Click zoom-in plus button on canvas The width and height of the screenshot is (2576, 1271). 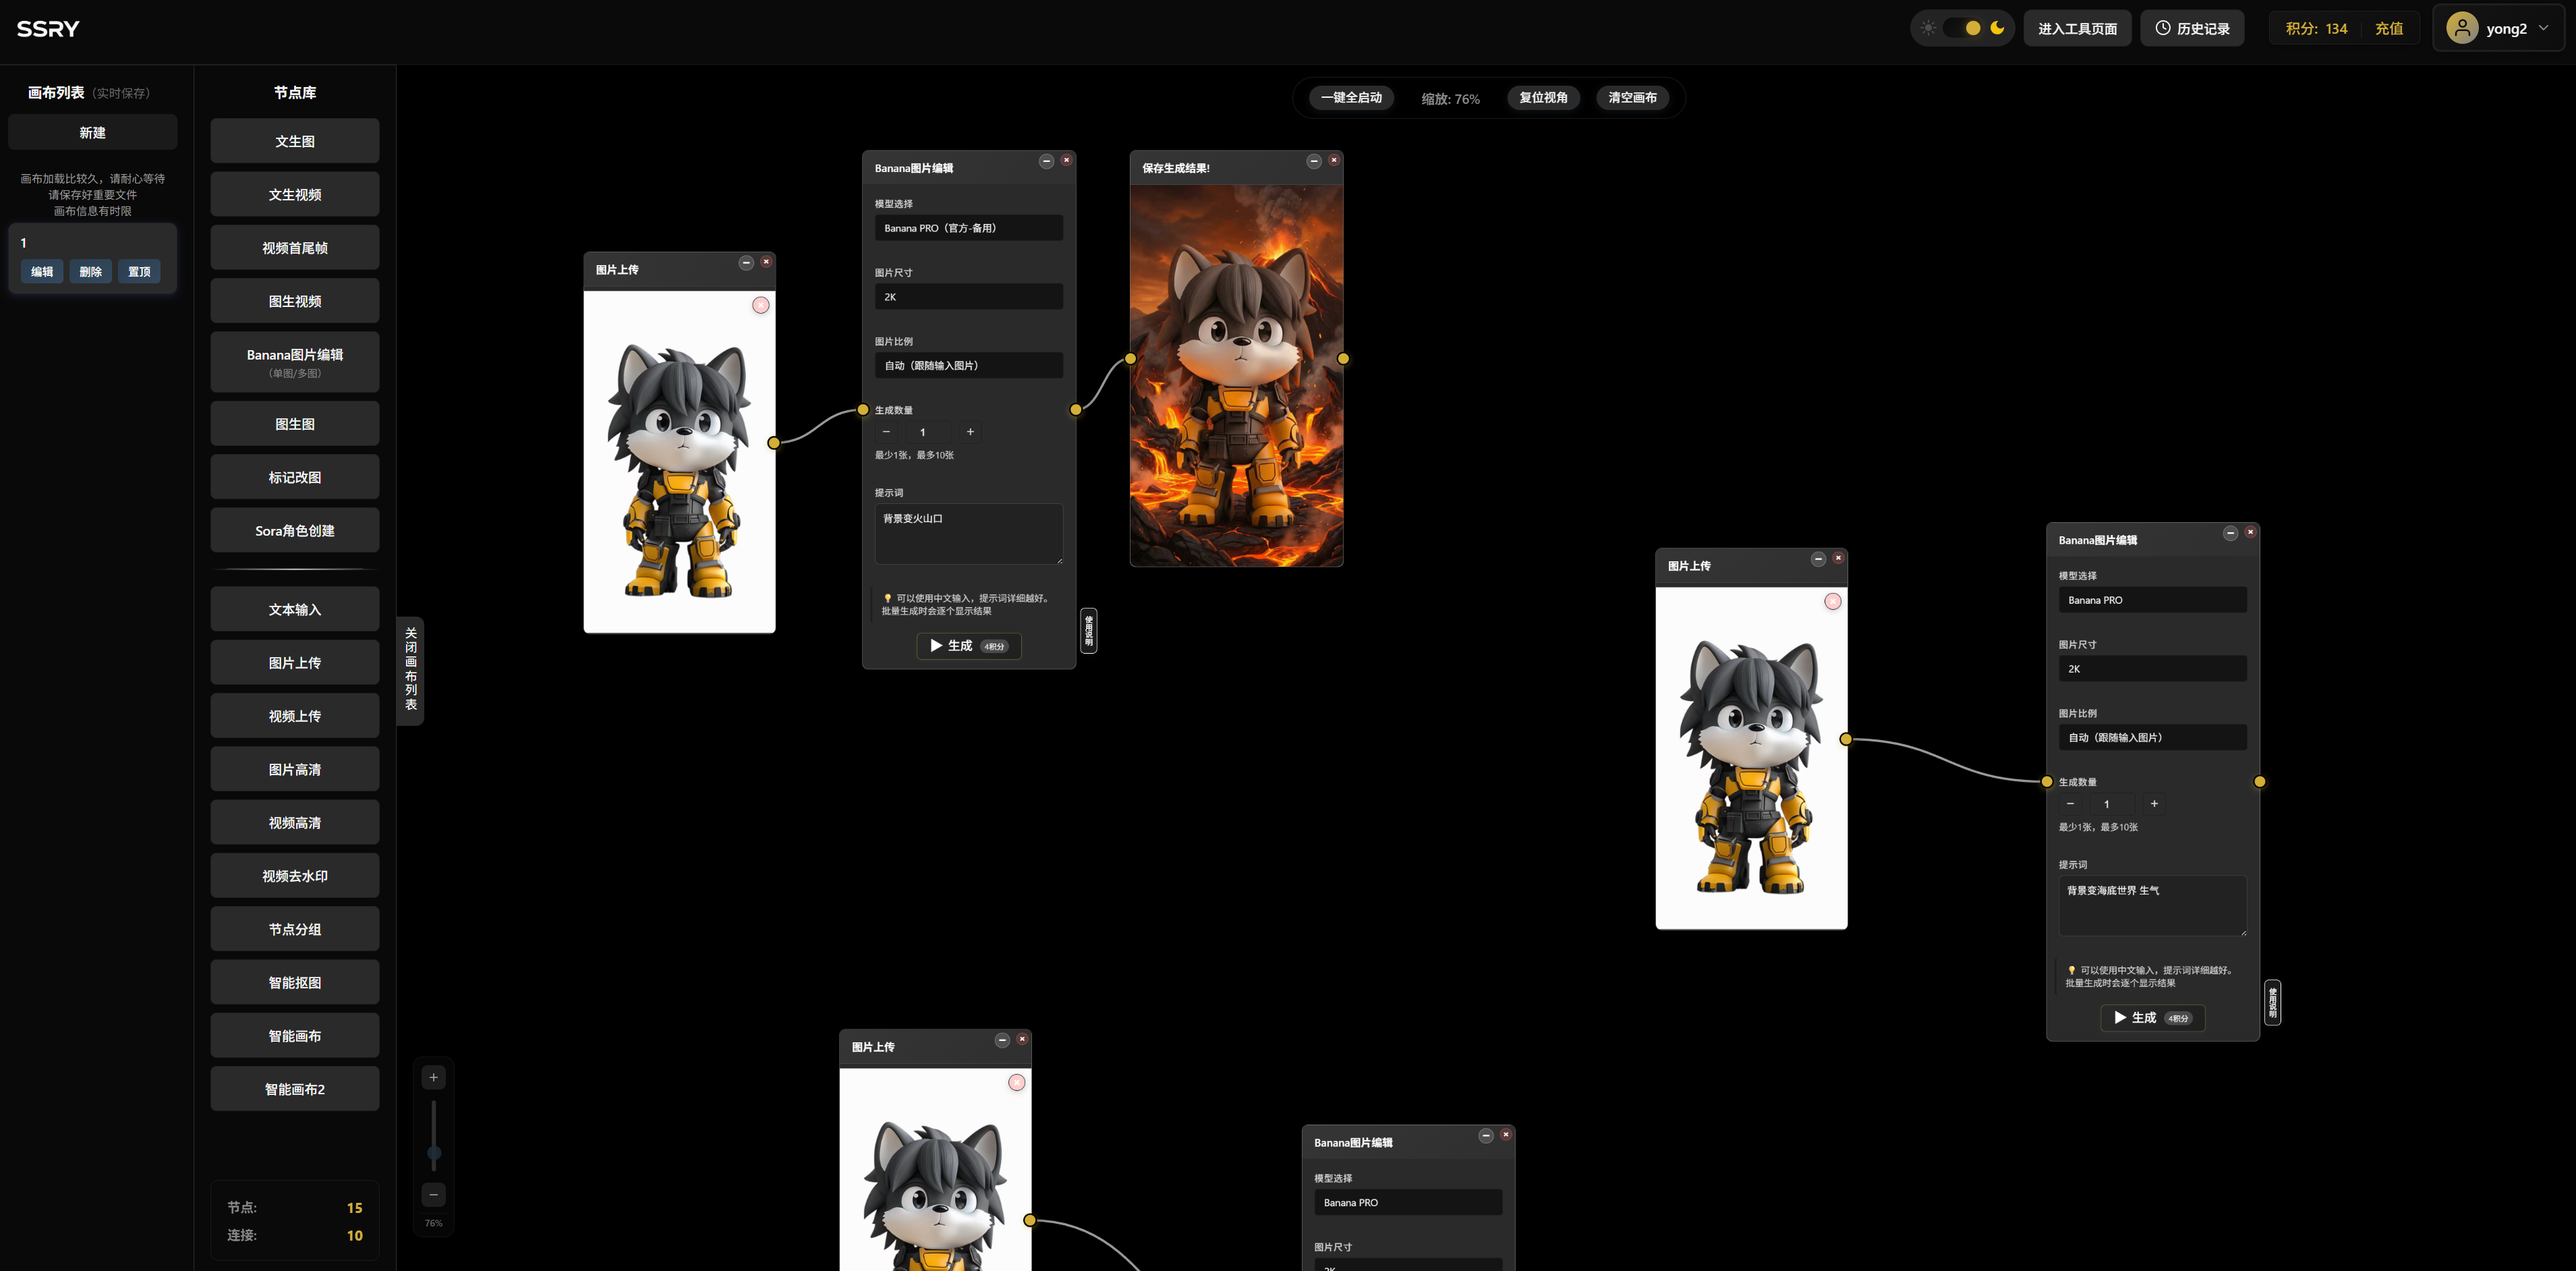pyautogui.click(x=433, y=1077)
